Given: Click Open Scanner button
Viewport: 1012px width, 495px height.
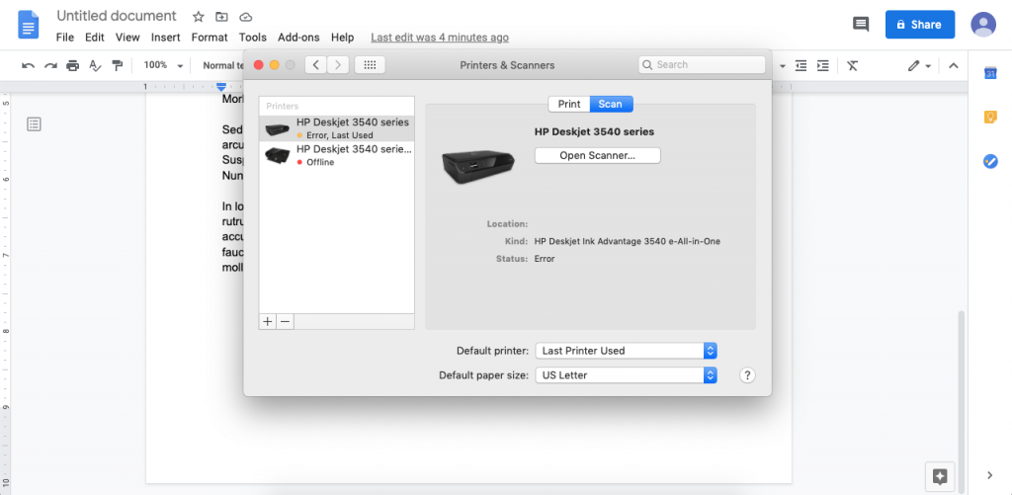Looking at the screenshot, I should [598, 155].
